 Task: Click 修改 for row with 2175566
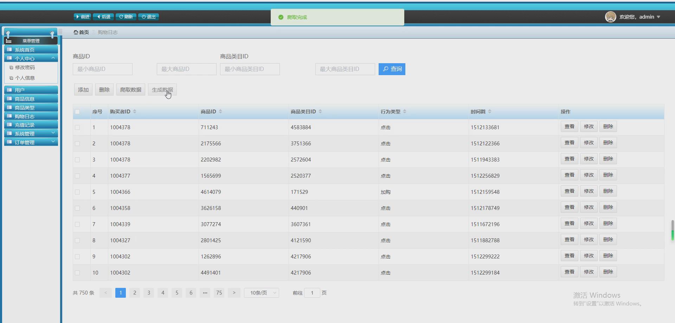tap(589, 143)
